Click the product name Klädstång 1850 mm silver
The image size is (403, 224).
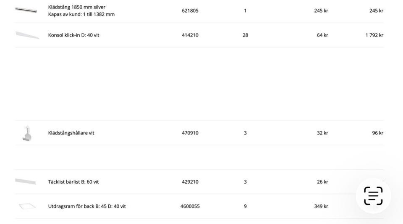77,7
